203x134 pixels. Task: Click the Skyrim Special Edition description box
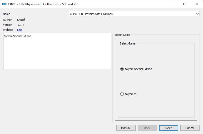(x=57, y=51)
